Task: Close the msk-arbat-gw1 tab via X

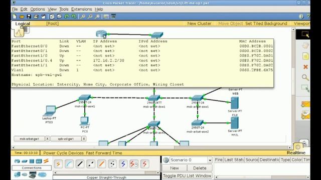Action: point(47,139)
